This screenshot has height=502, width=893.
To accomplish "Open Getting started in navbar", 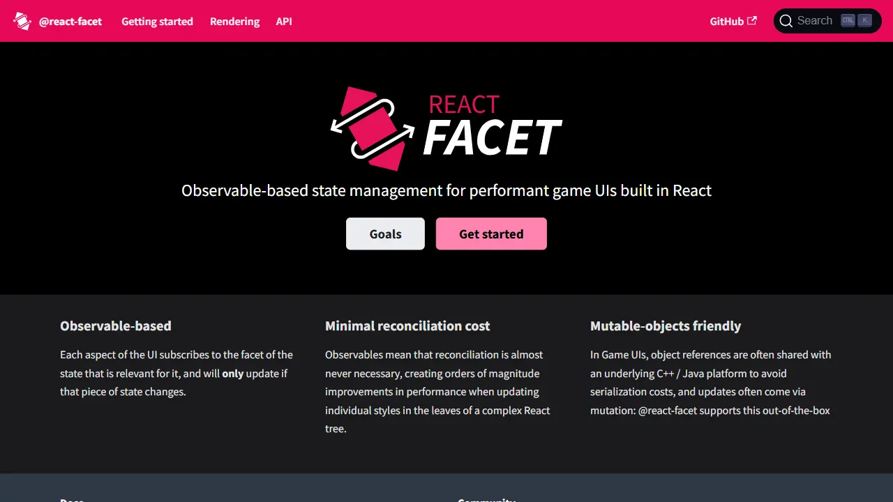I will pyautogui.click(x=157, y=21).
